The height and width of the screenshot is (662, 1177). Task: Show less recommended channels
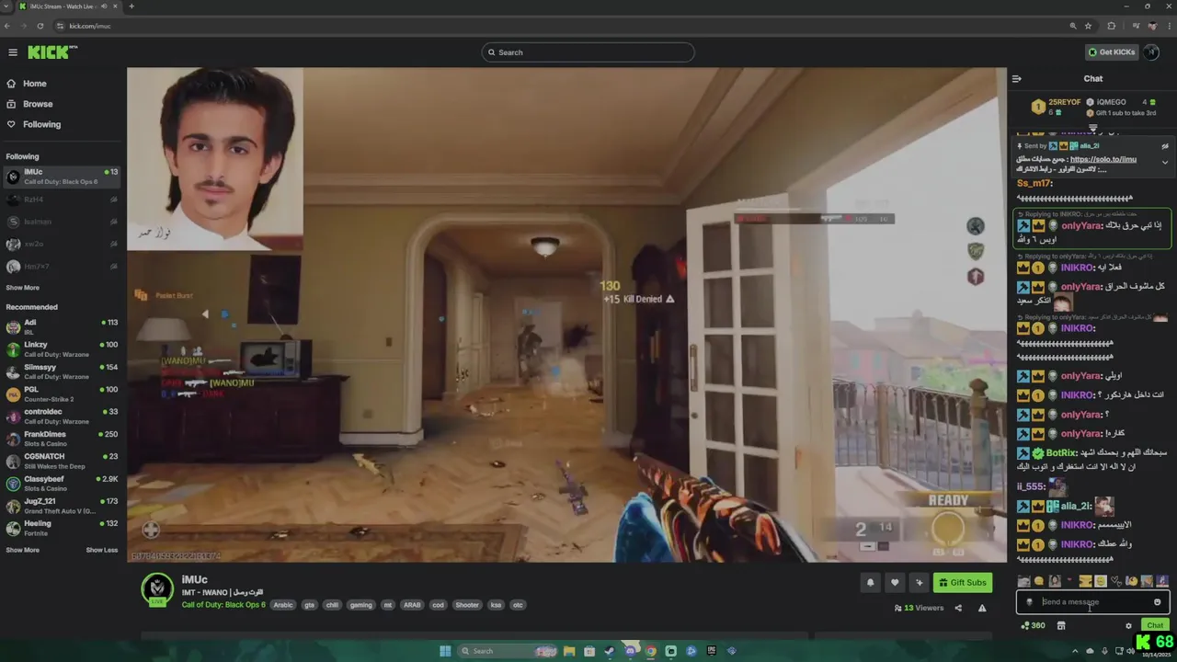(x=102, y=550)
